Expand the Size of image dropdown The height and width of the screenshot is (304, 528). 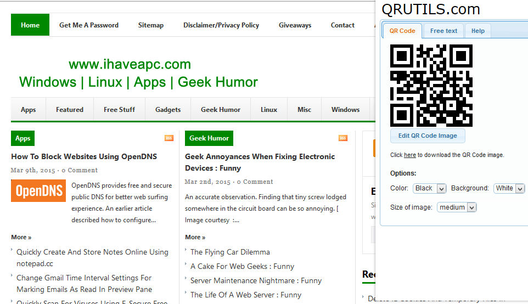(x=457, y=207)
